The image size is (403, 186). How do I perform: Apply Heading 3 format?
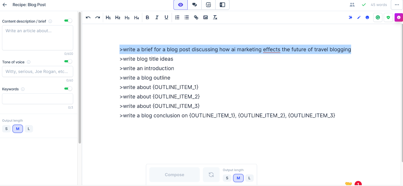[127, 17]
